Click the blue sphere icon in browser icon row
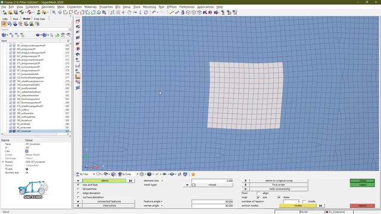Viewport: 381px width, 214px height. pyautogui.click(x=15, y=24)
